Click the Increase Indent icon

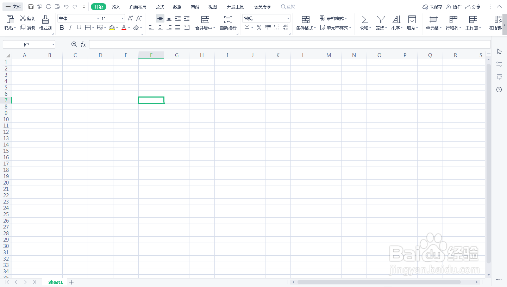187,18
